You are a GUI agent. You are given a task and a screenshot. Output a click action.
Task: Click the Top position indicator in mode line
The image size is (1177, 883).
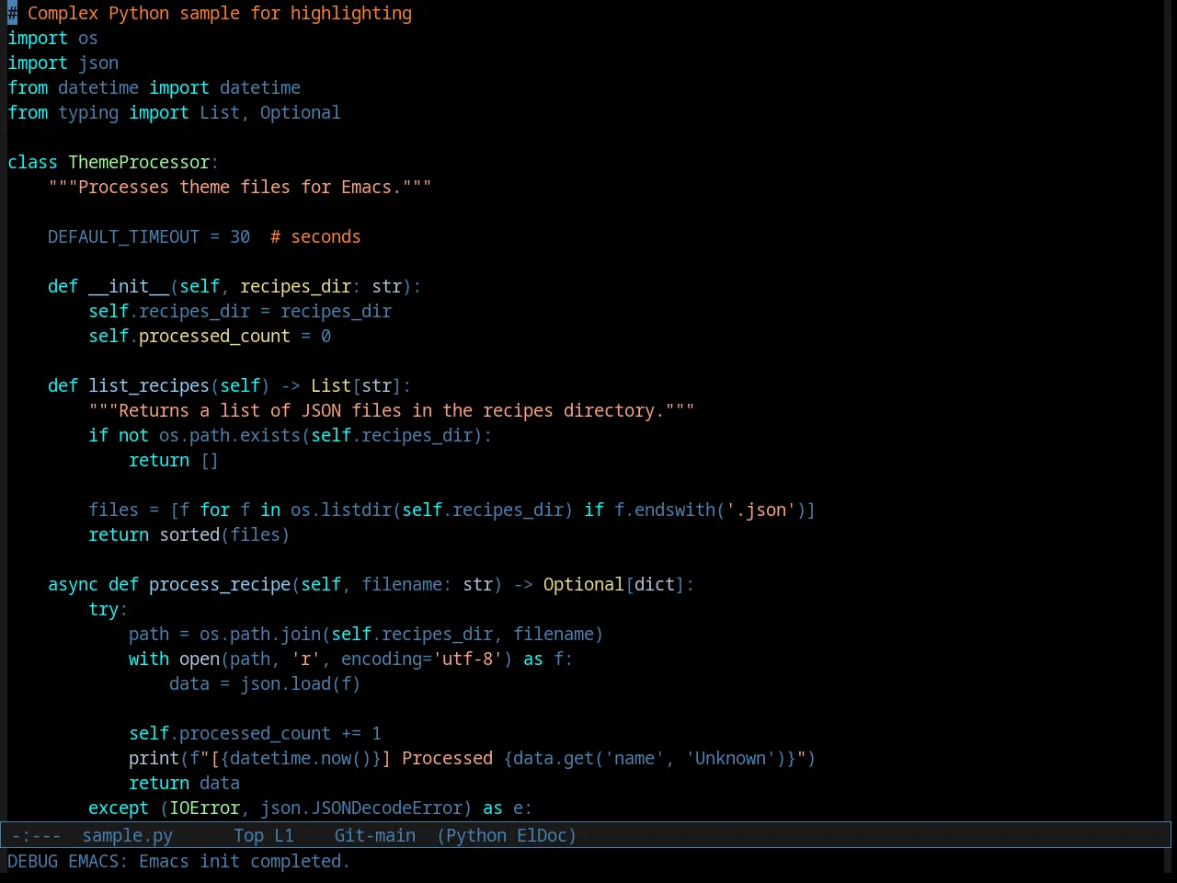pos(249,835)
